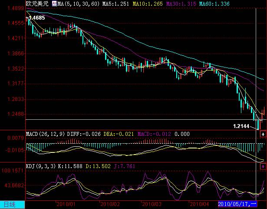Click the 1.3866 price axis label

(x=16, y=54)
